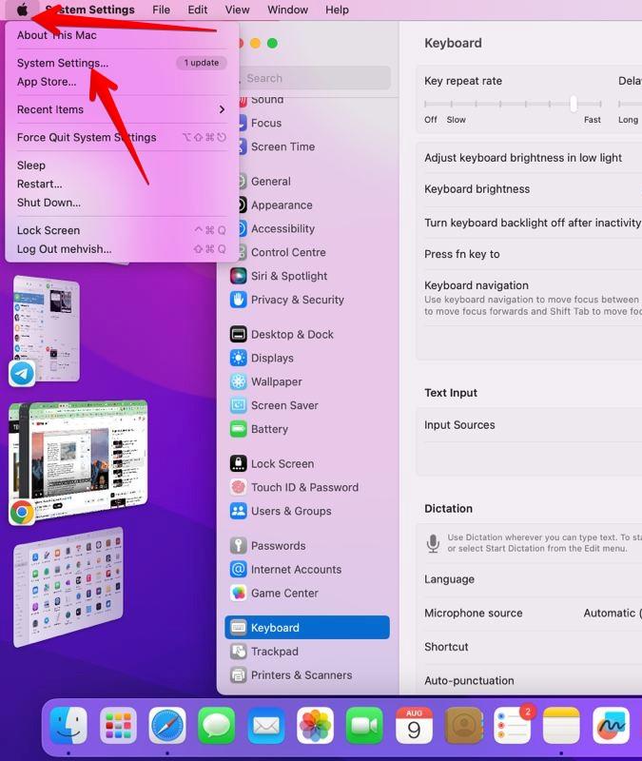Open the Edit menu
This screenshot has width=642, height=761.
[198, 10]
